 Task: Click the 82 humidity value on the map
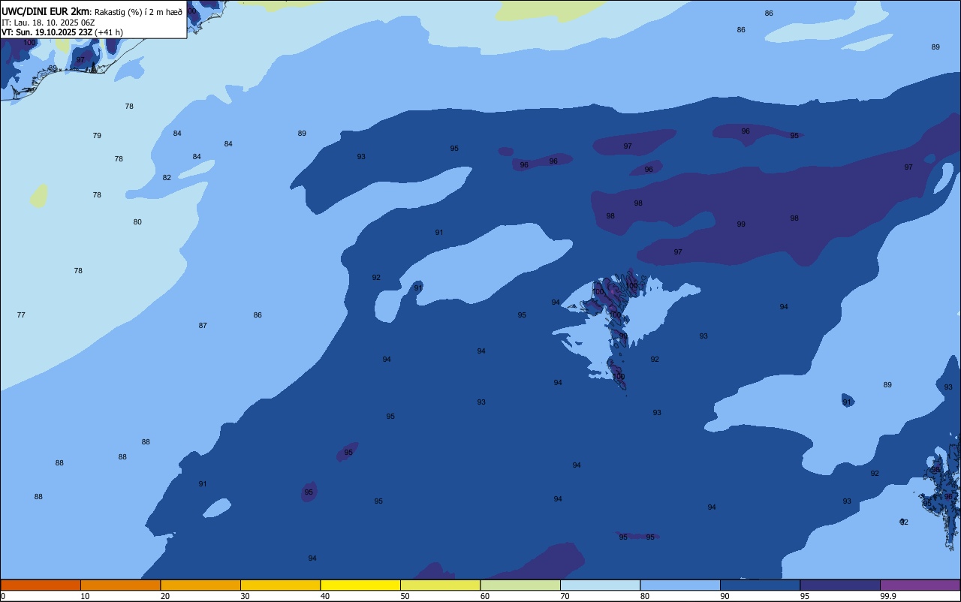167,178
